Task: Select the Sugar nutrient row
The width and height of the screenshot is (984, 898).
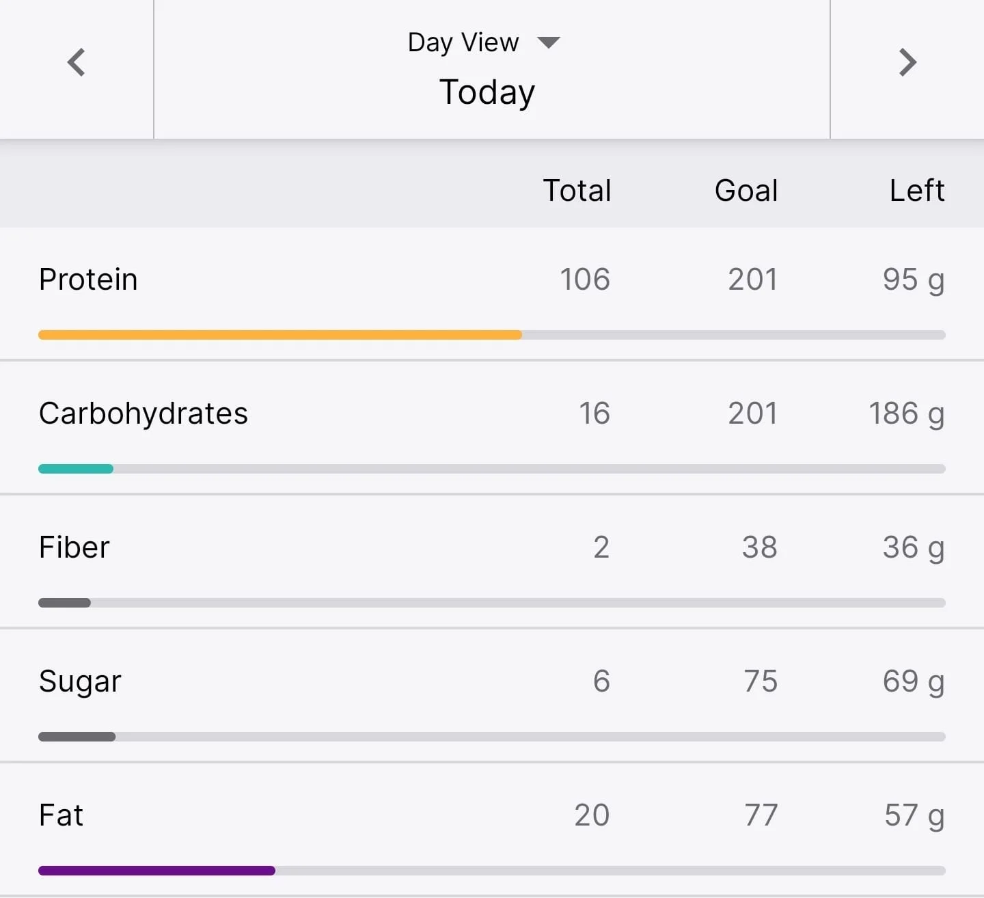Action: pyautogui.click(x=492, y=695)
